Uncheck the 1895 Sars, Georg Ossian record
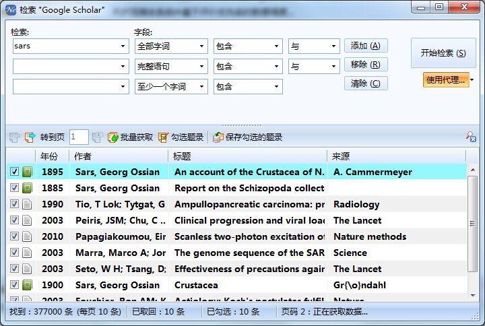485x326 pixels. coord(14,171)
